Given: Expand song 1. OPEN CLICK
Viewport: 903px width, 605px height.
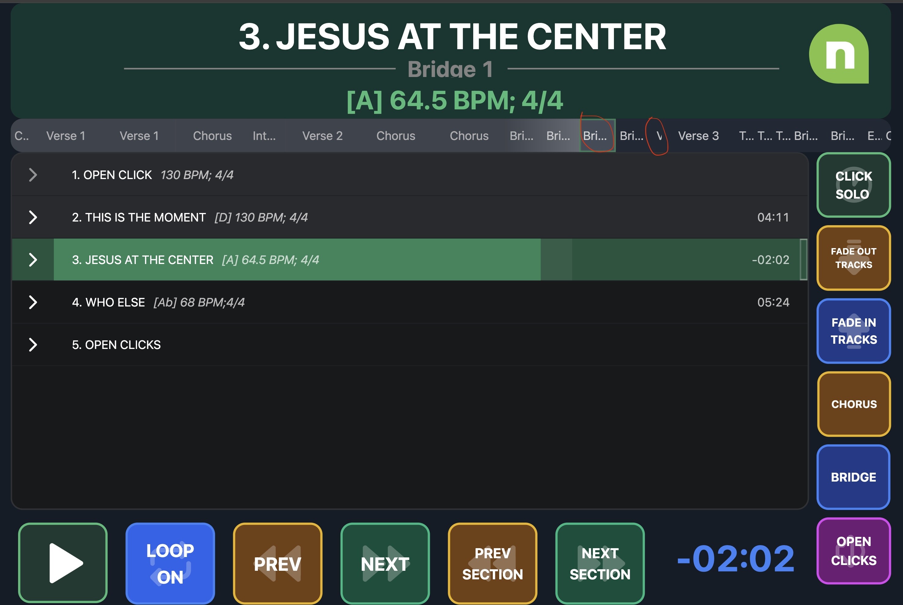Looking at the screenshot, I should 33,175.
